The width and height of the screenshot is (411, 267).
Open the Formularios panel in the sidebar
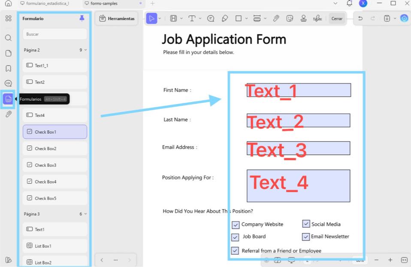pos(8,99)
